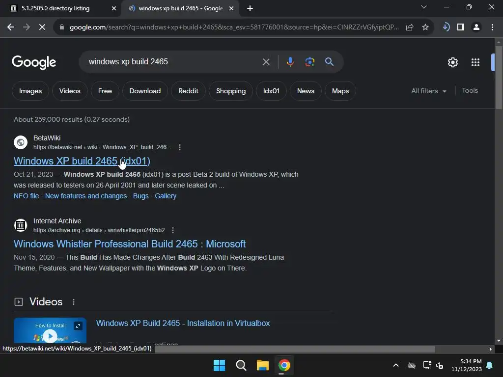Click the vertical scrollbar thumb

[x=499, y=78]
